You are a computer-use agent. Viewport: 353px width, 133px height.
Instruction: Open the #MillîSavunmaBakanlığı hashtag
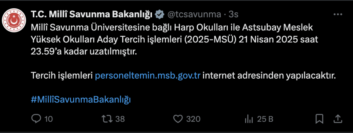(x=81, y=99)
